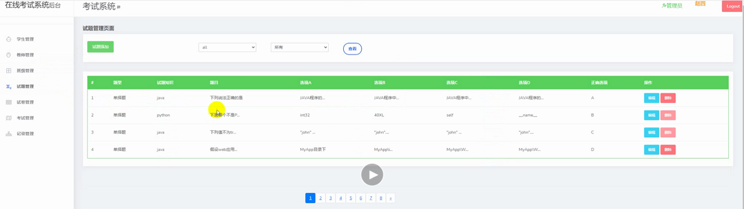The image size is (744, 209).
Task: Click the 考试管理 map icon
Action: tap(9, 118)
